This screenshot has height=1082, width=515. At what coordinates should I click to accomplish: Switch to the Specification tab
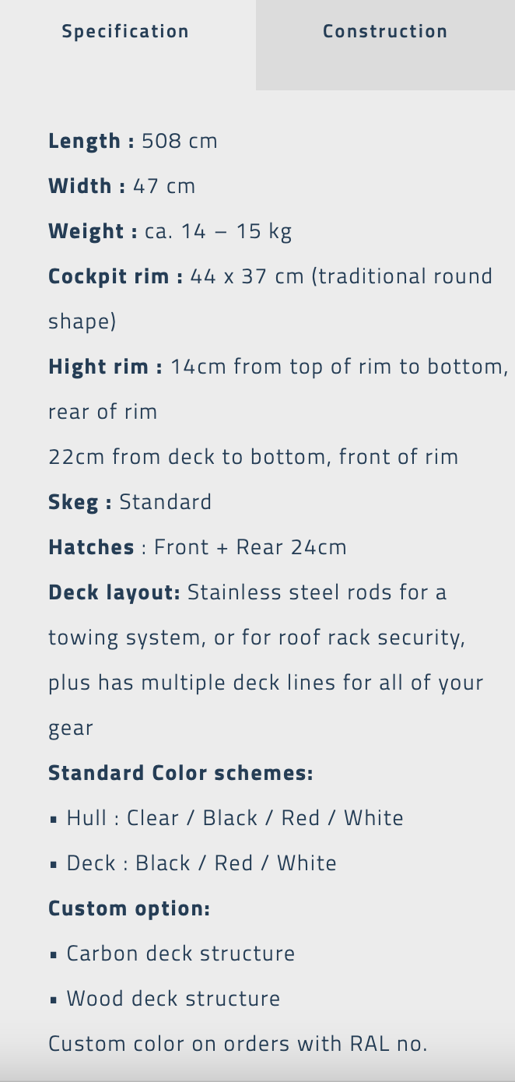click(x=125, y=32)
